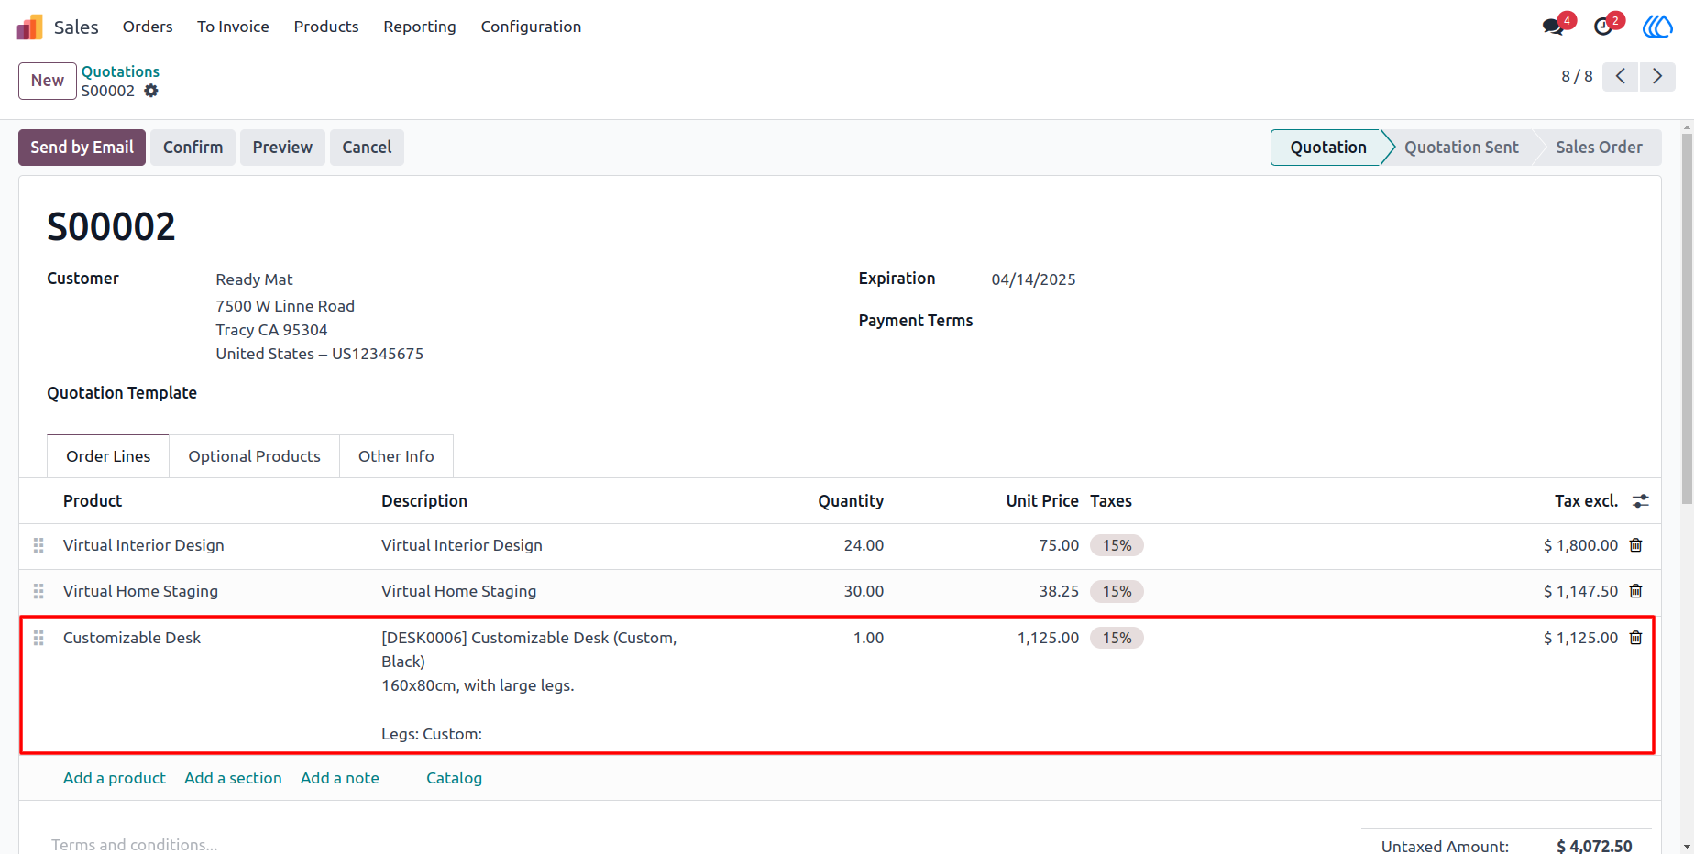Open the conversations chat icon
Image resolution: width=1694 pixels, height=854 pixels.
click(1554, 27)
